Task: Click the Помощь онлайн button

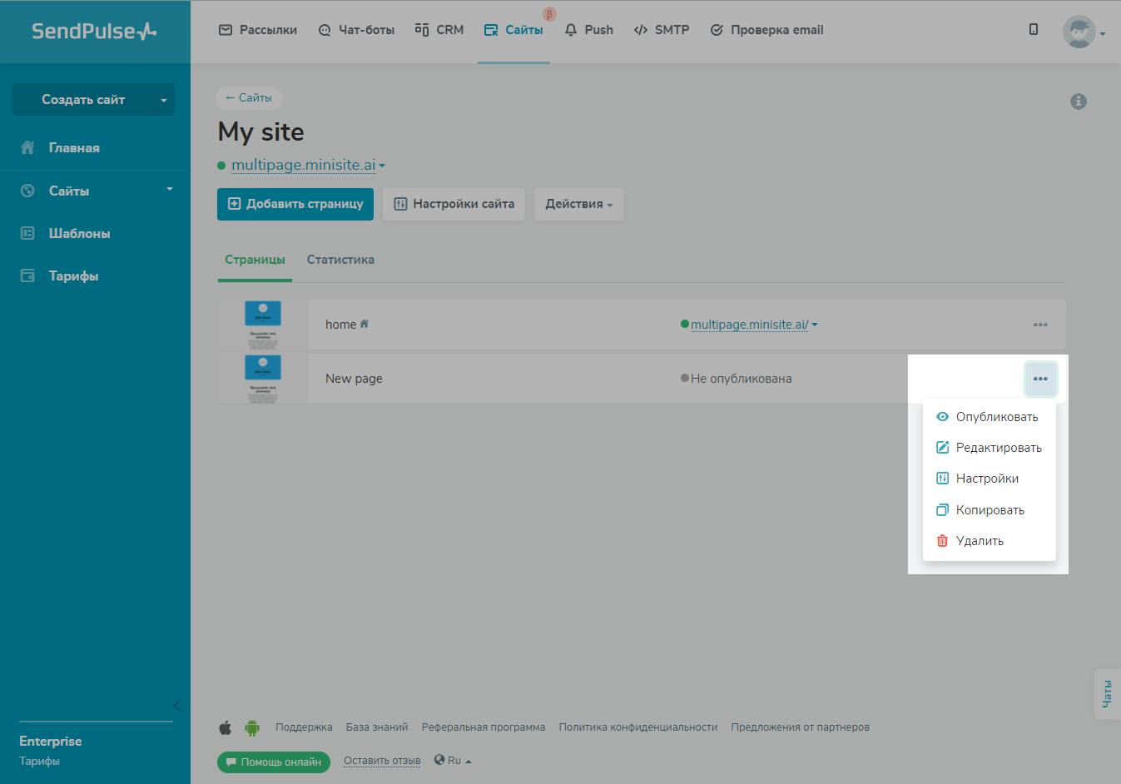Action: point(274,762)
